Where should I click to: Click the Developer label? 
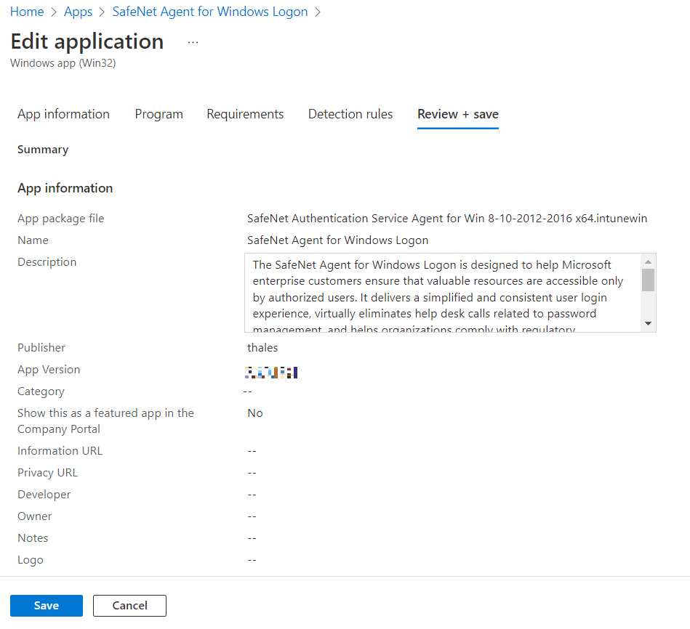(44, 495)
